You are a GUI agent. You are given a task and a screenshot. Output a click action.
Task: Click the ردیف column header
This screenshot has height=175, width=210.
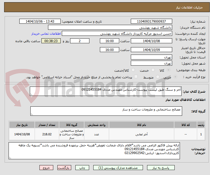click(201, 125)
